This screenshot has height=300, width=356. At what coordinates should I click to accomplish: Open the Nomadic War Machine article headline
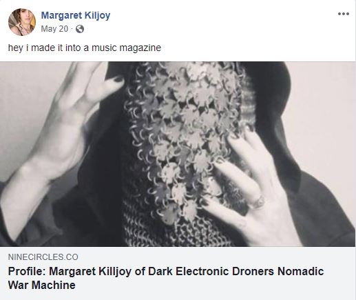(x=166, y=278)
